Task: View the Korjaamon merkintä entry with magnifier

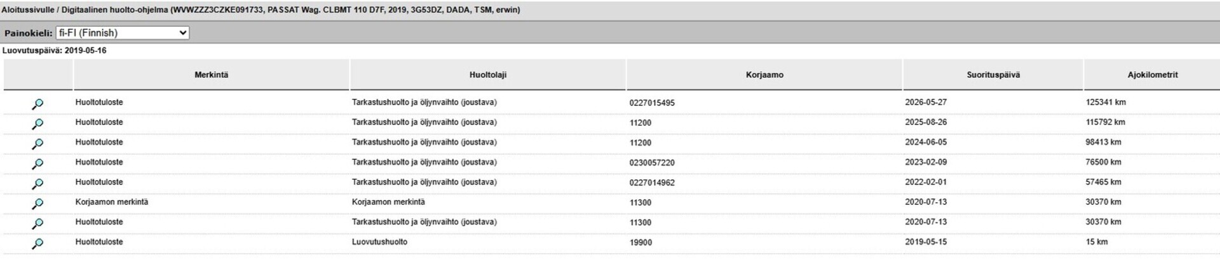Action: pos(37,204)
